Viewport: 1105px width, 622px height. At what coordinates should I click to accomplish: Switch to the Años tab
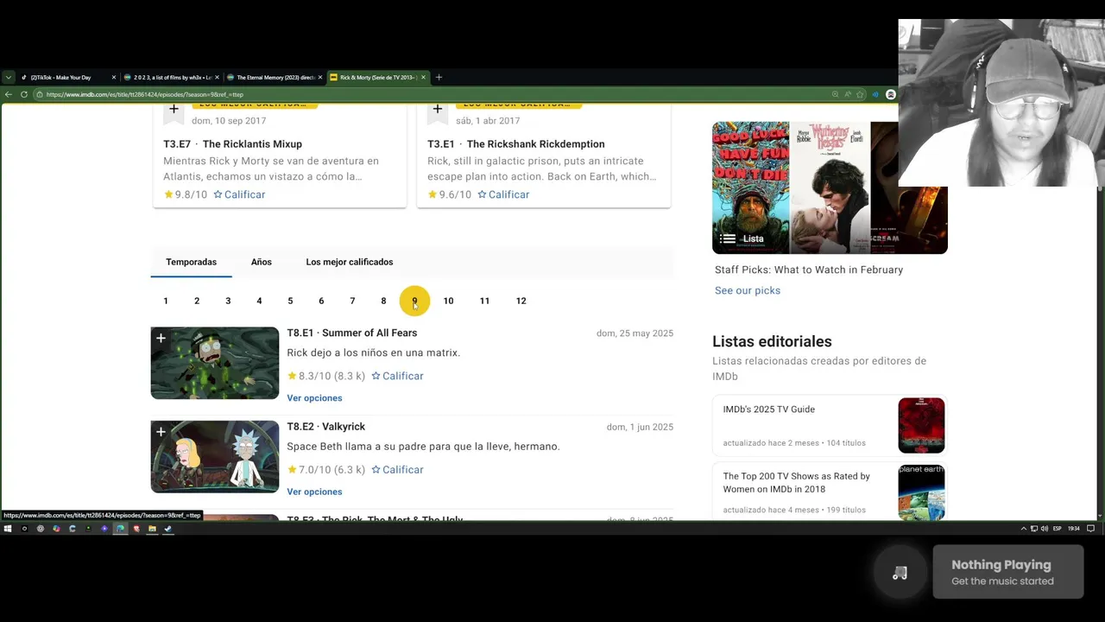(261, 262)
